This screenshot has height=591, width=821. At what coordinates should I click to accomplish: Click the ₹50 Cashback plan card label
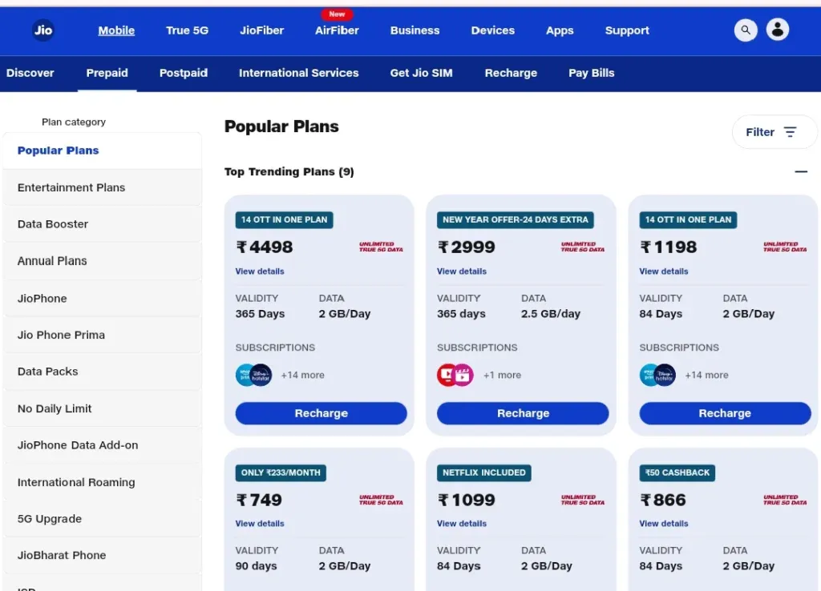pyautogui.click(x=677, y=472)
